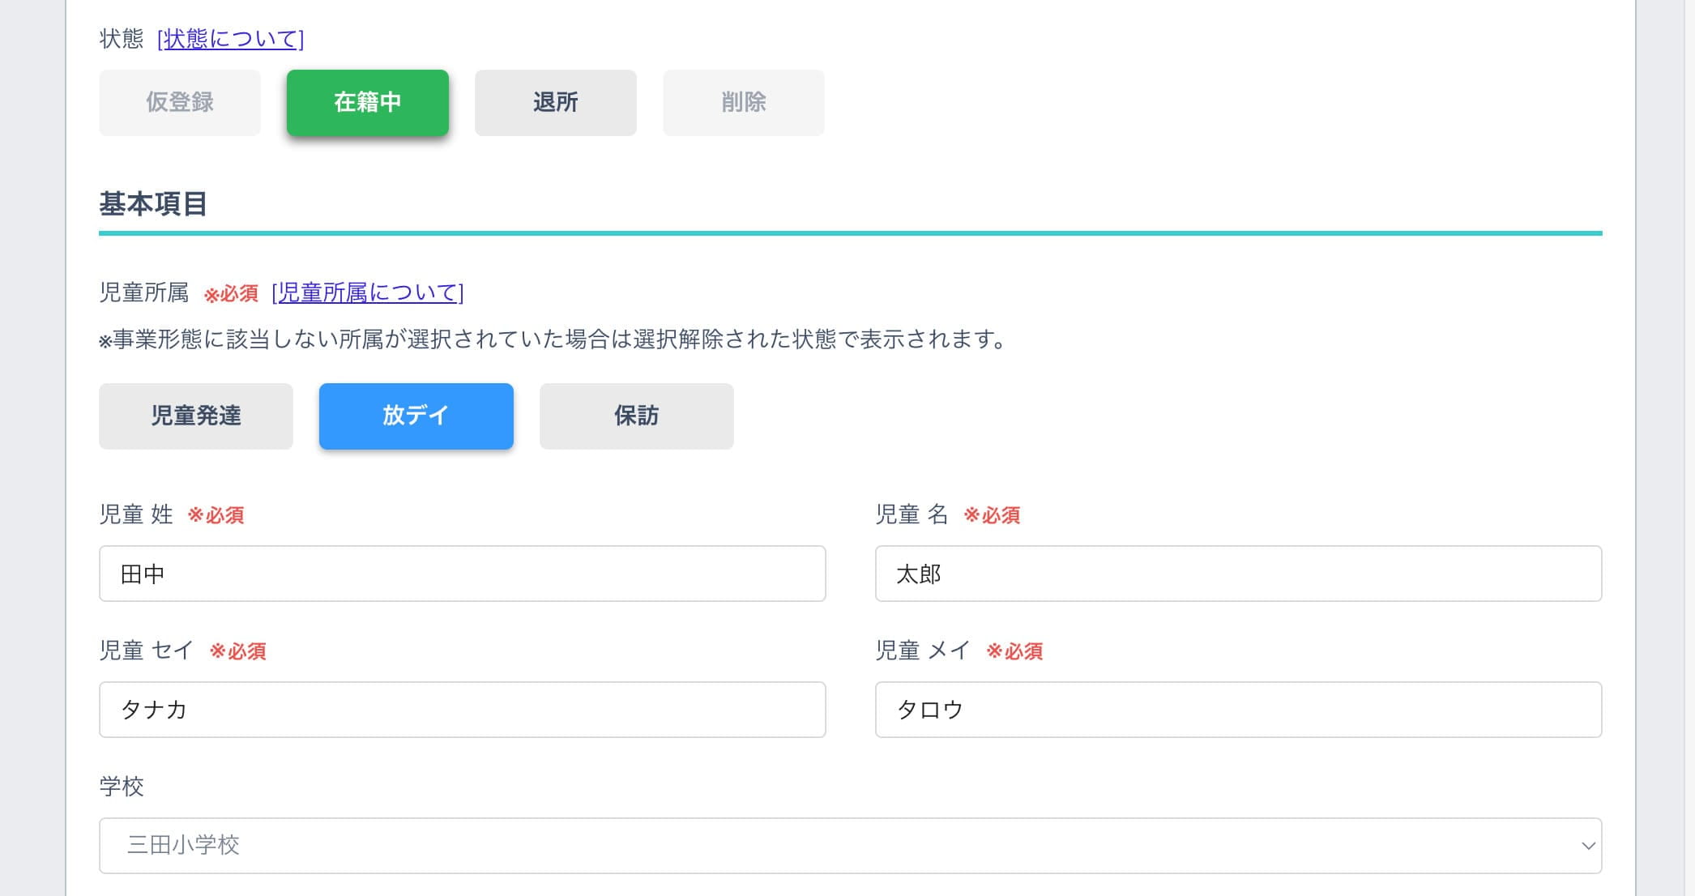The height and width of the screenshot is (896, 1695).
Task: Click the 学校 field label
Action: click(122, 787)
